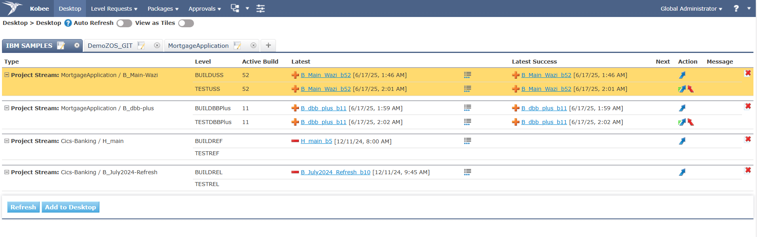The height and width of the screenshot is (237, 757).
Task: Open the Desktop help question mark icon
Action: coord(68,23)
